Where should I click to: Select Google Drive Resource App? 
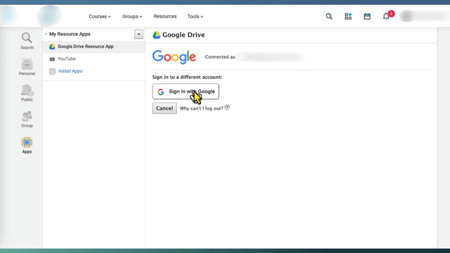coord(93,46)
